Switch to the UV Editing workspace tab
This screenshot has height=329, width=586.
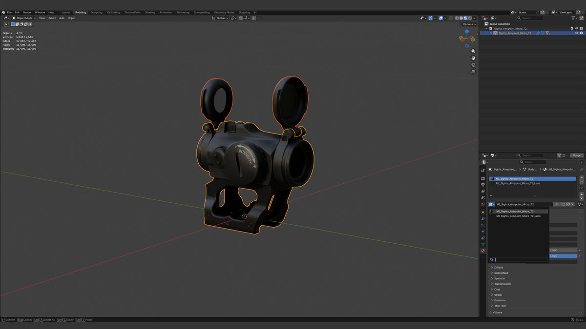point(113,12)
